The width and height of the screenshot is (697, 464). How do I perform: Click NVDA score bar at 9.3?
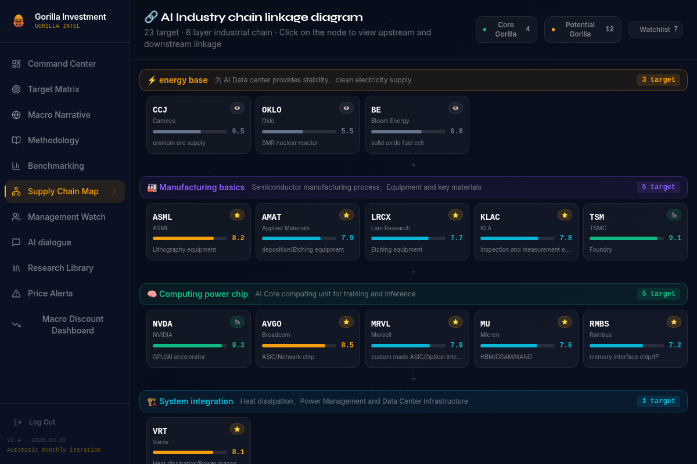click(190, 346)
